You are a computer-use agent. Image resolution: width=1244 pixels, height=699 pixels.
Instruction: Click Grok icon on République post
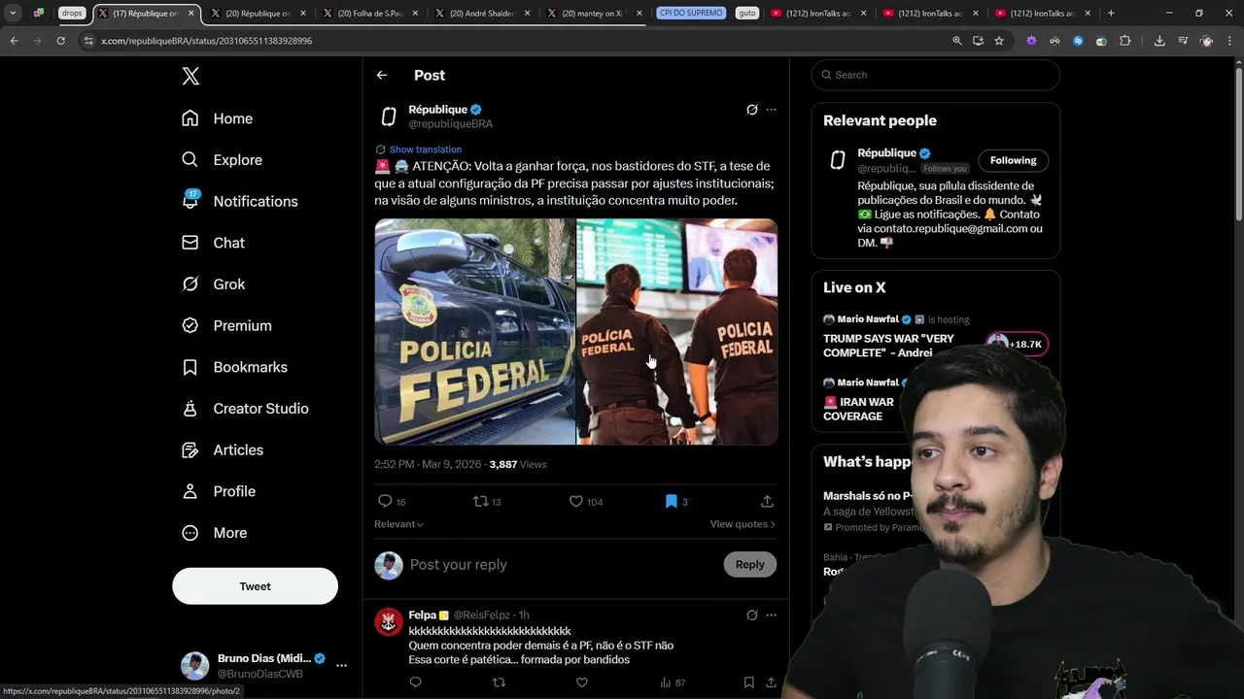click(x=751, y=110)
